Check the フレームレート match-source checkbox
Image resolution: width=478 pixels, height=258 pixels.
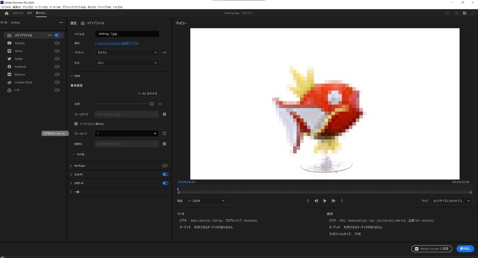(x=165, y=133)
